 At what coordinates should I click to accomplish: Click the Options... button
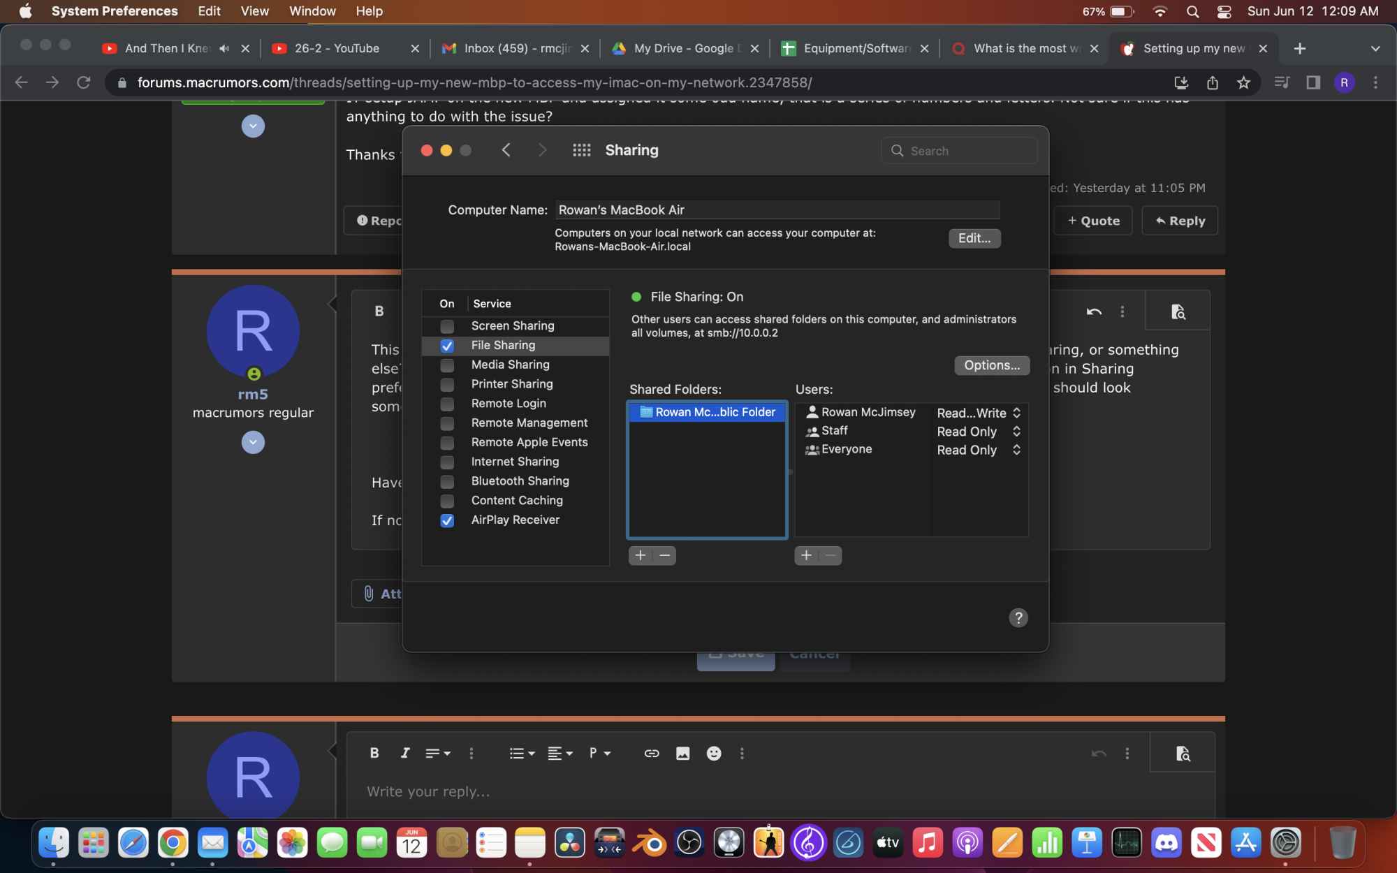click(x=992, y=365)
